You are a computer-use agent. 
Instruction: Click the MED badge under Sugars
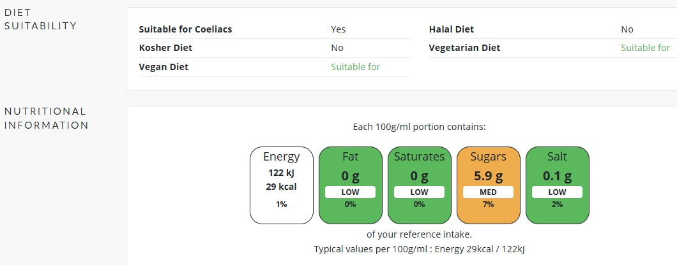coord(488,192)
